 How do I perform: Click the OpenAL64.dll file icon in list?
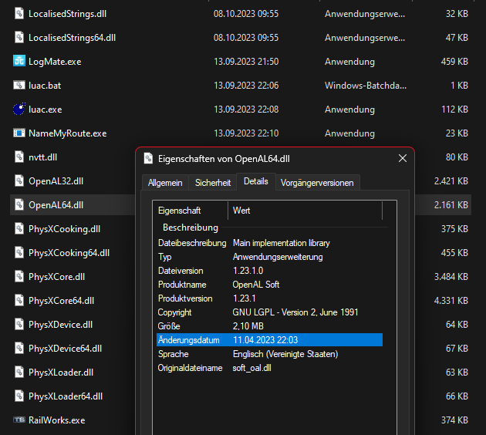19,205
